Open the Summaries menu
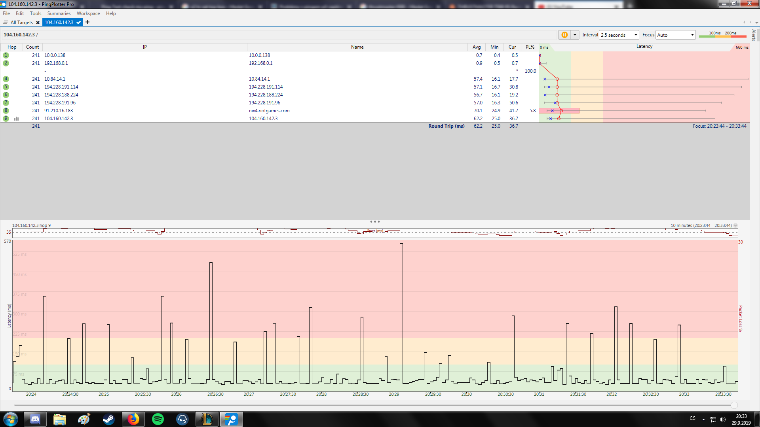This screenshot has height=427, width=760. pyautogui.click(x=59, y=13)
